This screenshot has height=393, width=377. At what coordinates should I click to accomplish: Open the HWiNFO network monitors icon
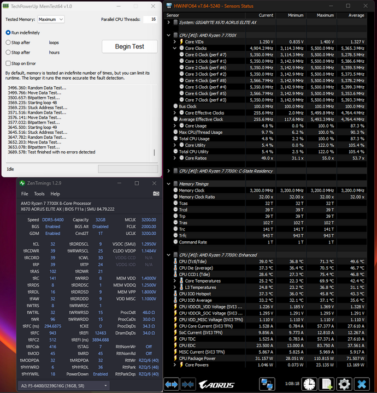click(x=267, y=384)
